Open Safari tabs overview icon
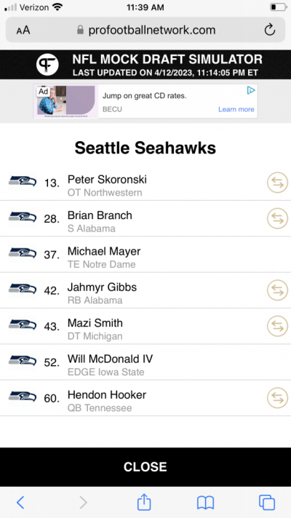This screenshot has height=518, width=291. (x=266, y=503)
